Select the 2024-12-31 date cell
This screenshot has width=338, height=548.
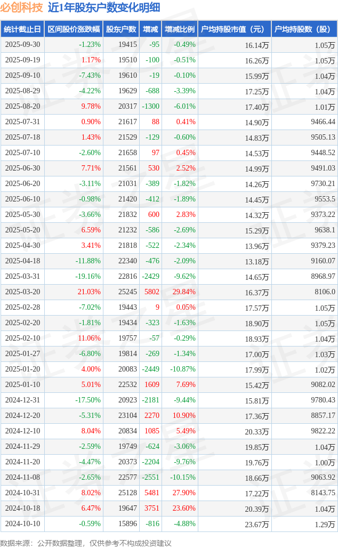(22, 400)
